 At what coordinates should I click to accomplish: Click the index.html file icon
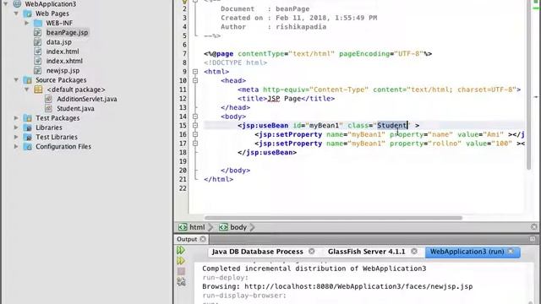(x=38, y=52)
